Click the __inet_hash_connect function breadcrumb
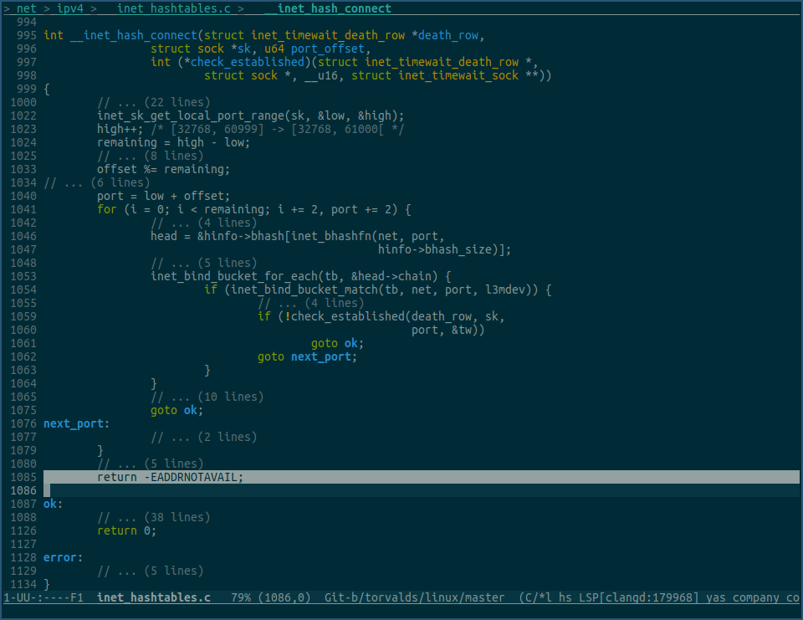The height and width of the screenshot is (620, 803). 327,8
